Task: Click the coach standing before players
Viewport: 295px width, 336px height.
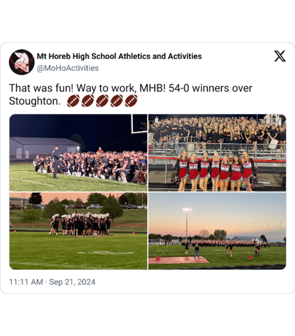Action: [56, 162]
